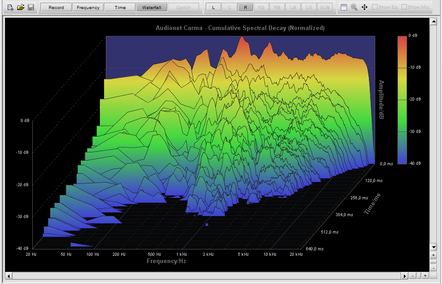Create a new measurement file
The image size is (442, 284).
[10, 7]
